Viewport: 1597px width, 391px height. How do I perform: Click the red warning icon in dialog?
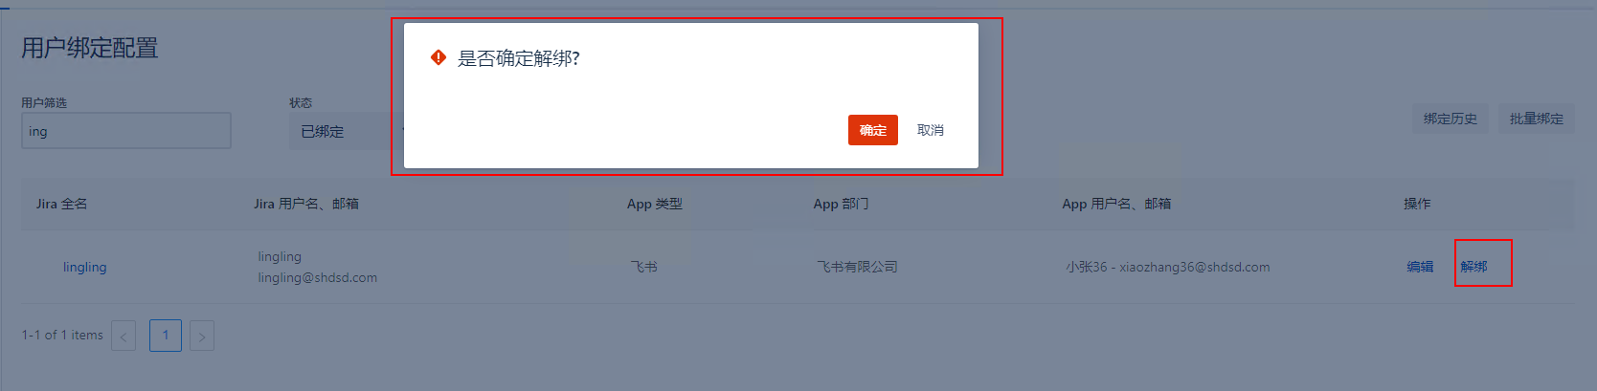(439, 57)
